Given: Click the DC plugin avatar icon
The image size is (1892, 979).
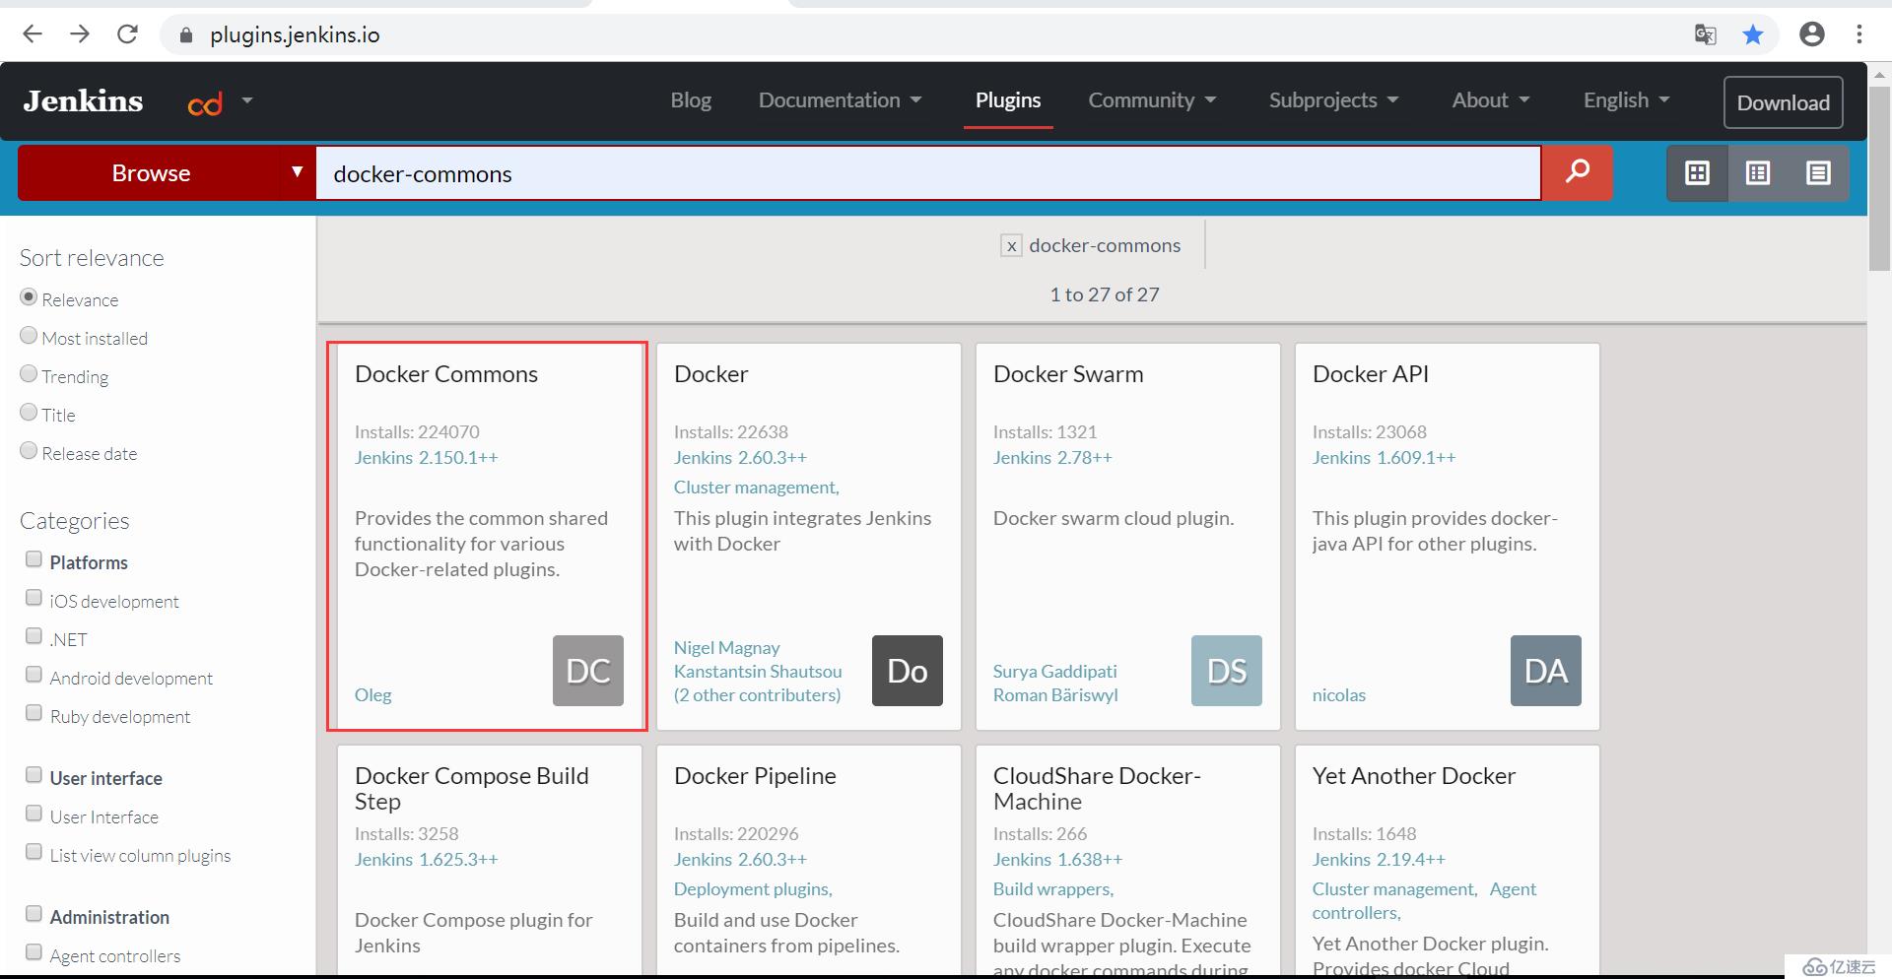Looking at the screenshot, I should 588,671.
